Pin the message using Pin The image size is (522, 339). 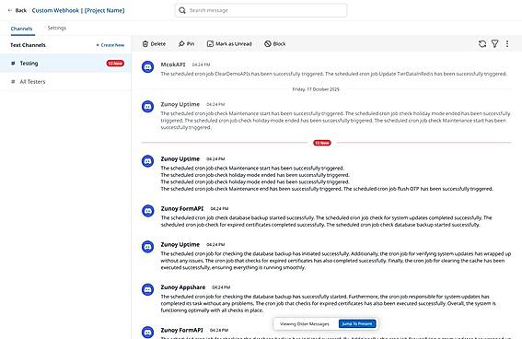pos(186,44)
